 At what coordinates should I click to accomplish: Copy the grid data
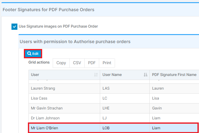point(61,63)
